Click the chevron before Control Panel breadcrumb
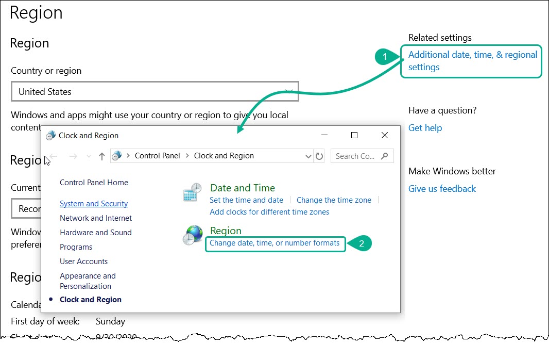549x343 pixels. (x=128, y=156)
